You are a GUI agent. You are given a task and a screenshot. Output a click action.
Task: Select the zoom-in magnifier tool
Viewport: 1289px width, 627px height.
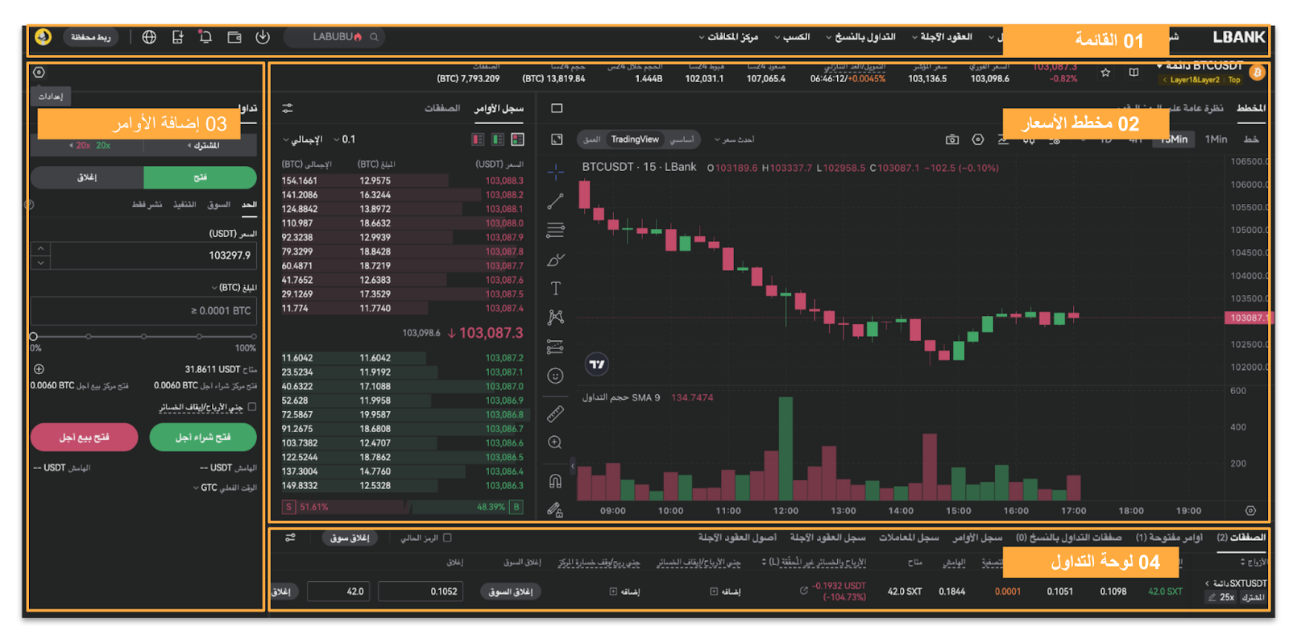click(x=556, y=442)
